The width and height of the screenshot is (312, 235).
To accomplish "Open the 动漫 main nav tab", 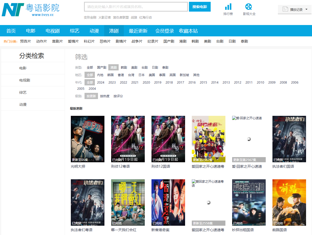I will coord(94,31).
